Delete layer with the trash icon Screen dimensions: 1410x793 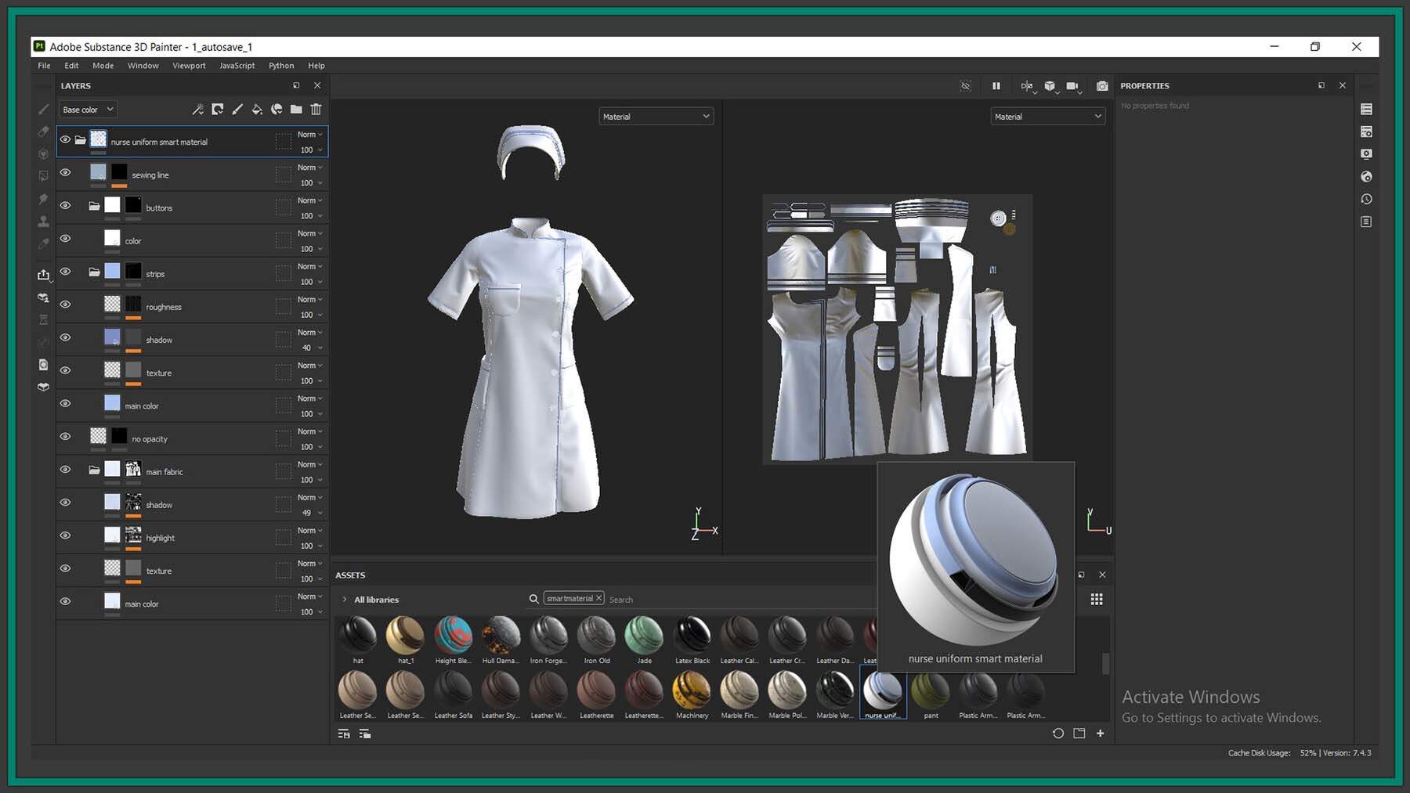click(x=316, y=110)
